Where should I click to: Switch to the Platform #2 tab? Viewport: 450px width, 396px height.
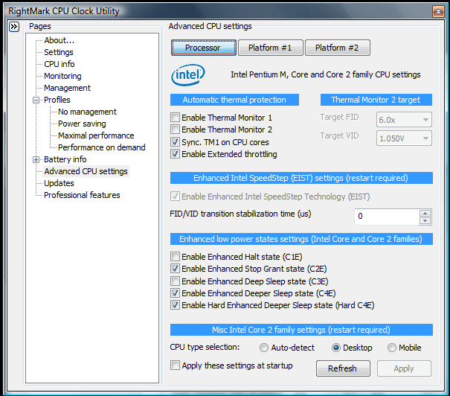[338, 48]
